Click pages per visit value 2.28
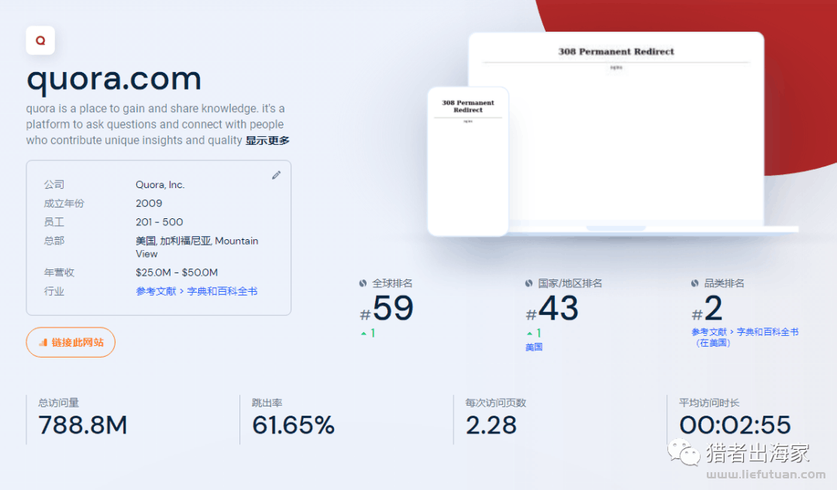The image size is (837, 490). coord(491,426)
